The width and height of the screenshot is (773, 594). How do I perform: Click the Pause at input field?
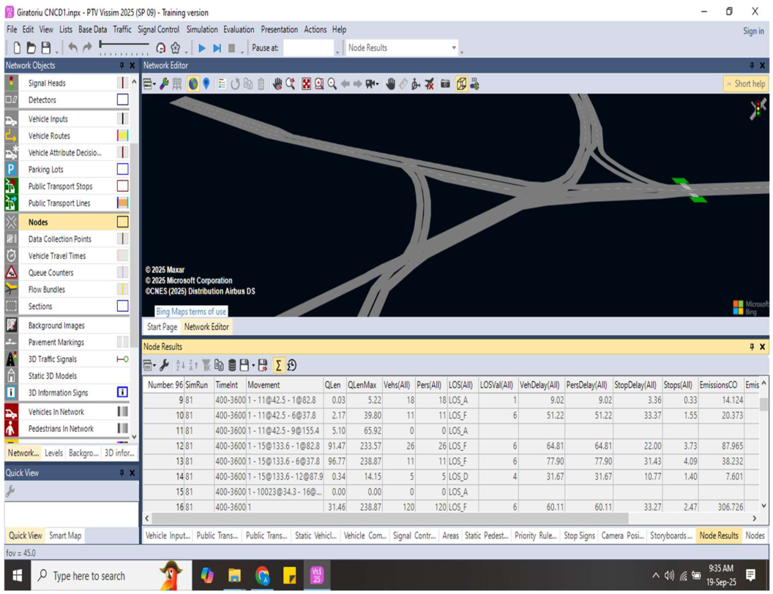[x=309, y=48]
